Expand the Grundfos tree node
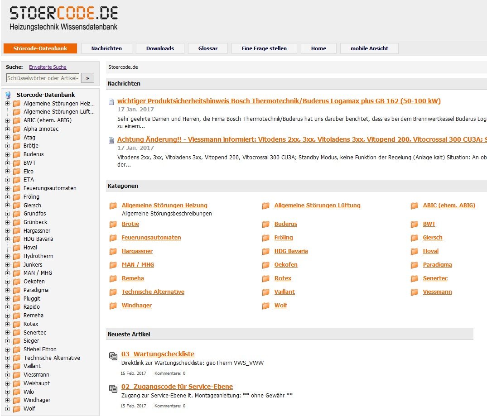The width and height of the screenshot is (487, 416). 7,214
